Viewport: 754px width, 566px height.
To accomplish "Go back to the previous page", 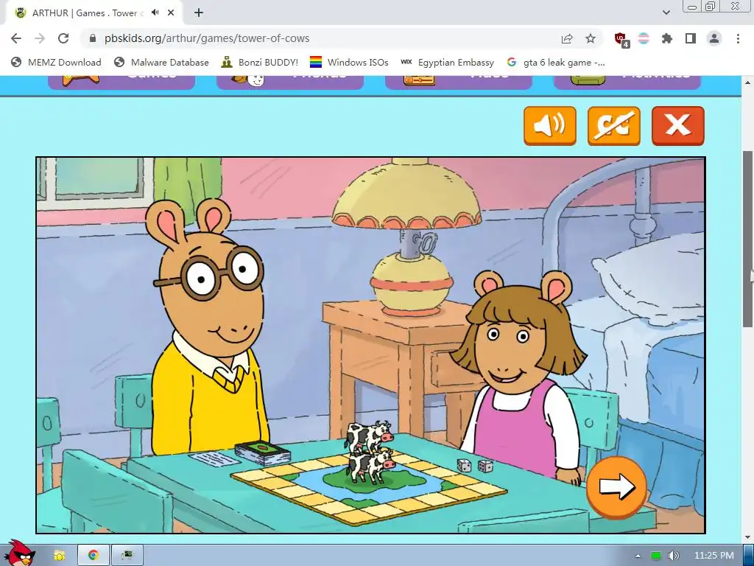I will (16, 38).
